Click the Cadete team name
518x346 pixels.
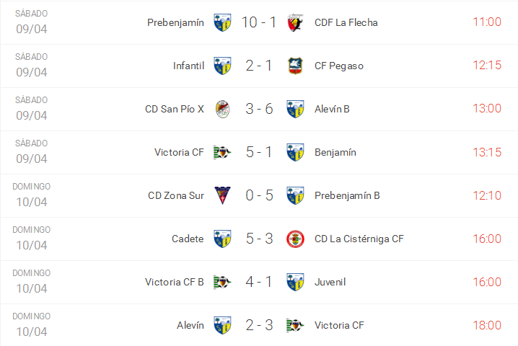click(x=188, y=239)
